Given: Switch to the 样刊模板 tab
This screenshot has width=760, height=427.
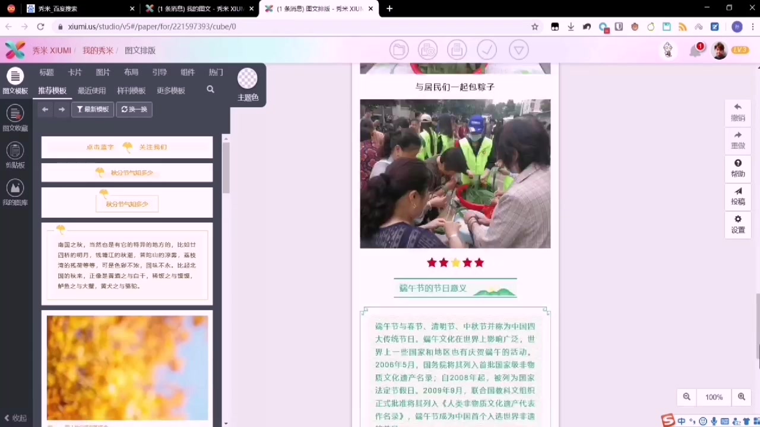Looking at the screenshot, I should [131, 90].
